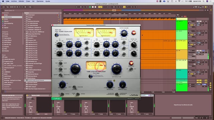Open the Clips browser category
Viewport: 214px width, 120px height.
(x=6, y=49)
